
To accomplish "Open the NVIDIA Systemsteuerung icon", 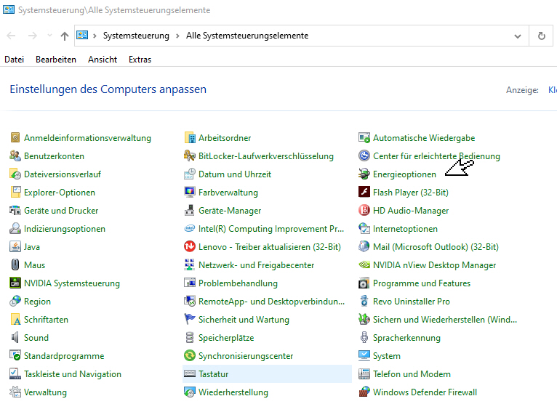I will 15,283.
